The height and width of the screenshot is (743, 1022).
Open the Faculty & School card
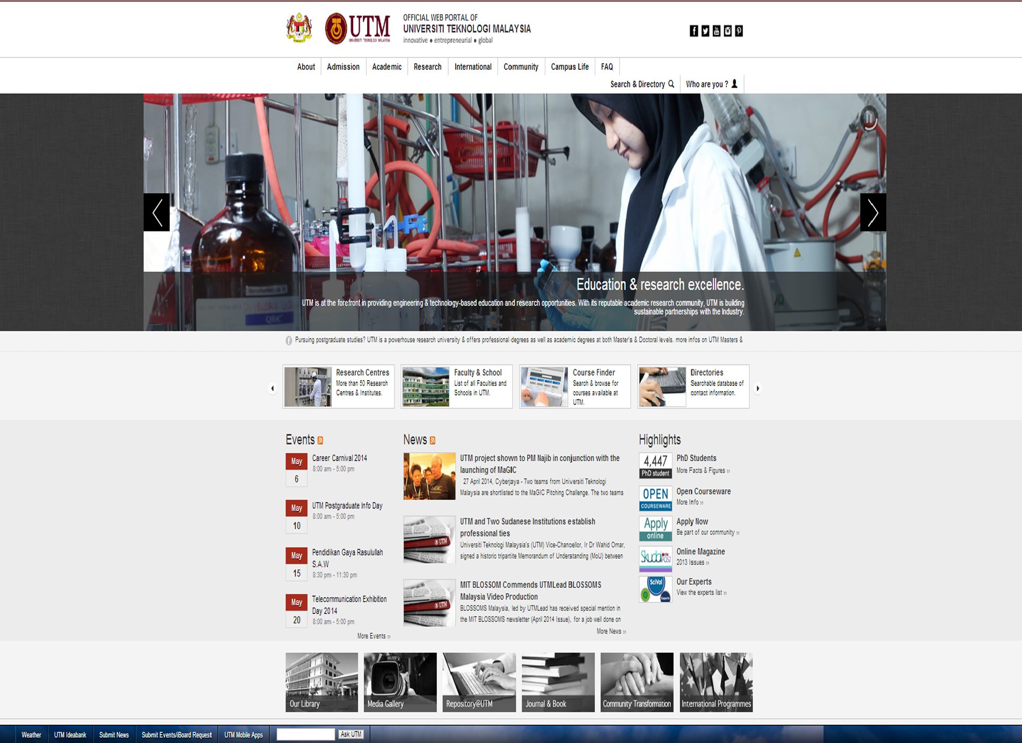point(457,387)
